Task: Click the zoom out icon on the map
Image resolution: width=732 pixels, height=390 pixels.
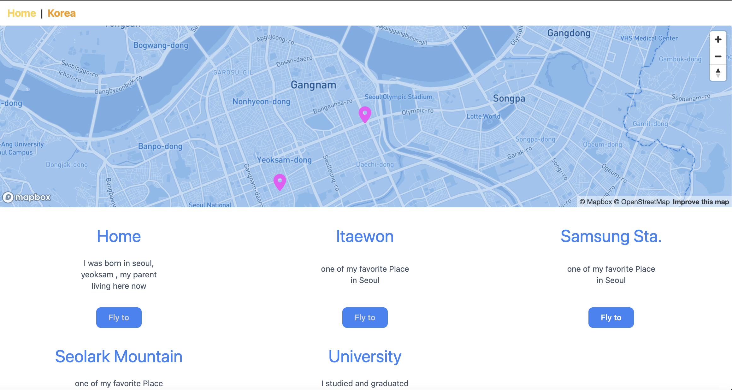Action: (x=718, y=56)
